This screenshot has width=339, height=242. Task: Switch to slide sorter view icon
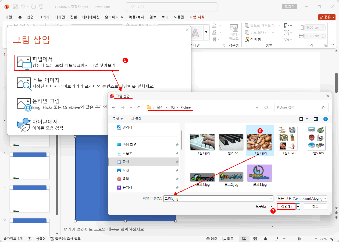[255, 239]
